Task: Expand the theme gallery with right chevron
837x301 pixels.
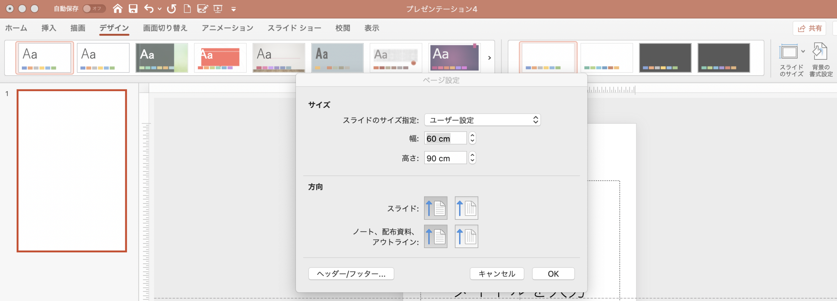Action: pos(489,58)
